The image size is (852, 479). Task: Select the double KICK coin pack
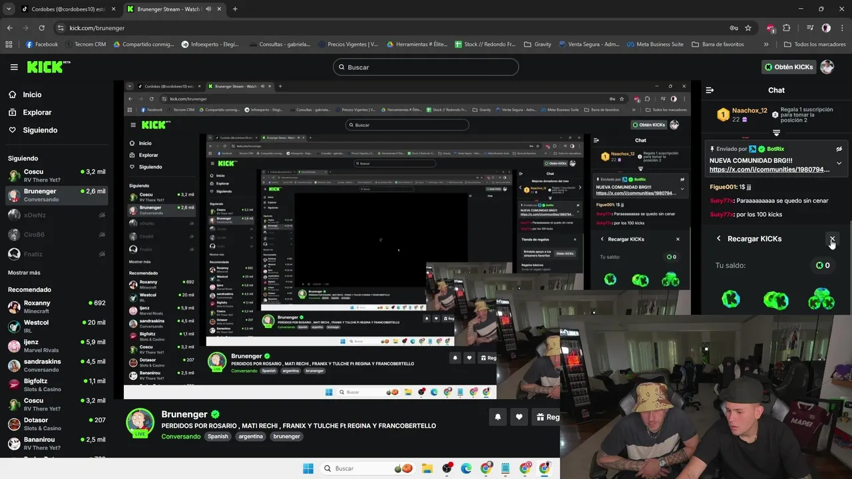[775, 300]
